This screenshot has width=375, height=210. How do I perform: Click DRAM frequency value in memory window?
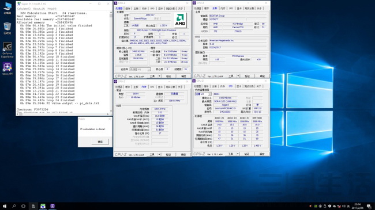click(160, 109)
